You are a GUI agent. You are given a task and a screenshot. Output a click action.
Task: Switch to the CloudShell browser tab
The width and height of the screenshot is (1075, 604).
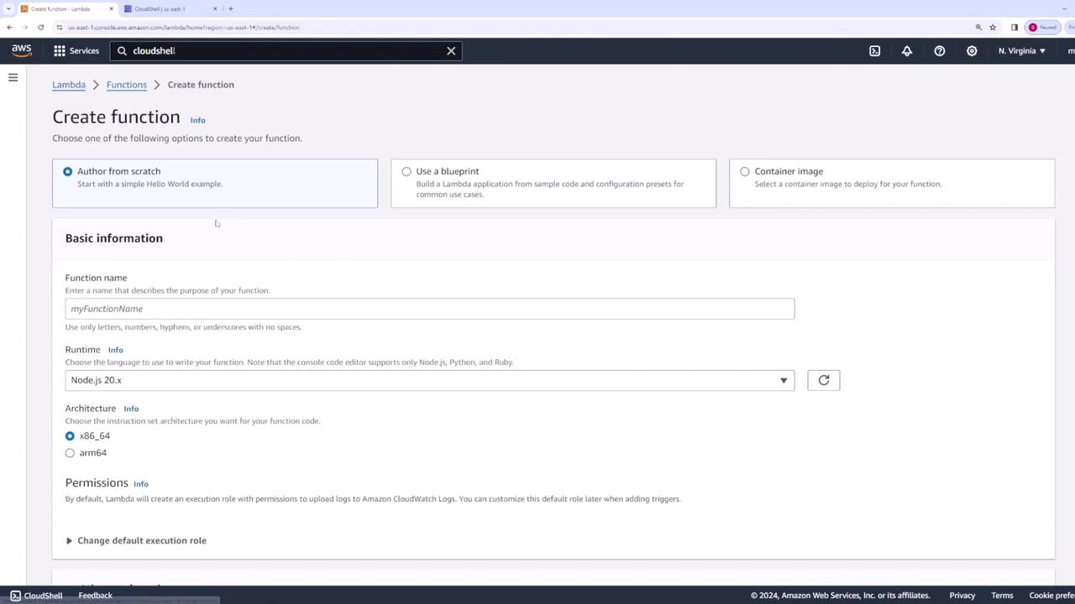click(x=168, y=8)
